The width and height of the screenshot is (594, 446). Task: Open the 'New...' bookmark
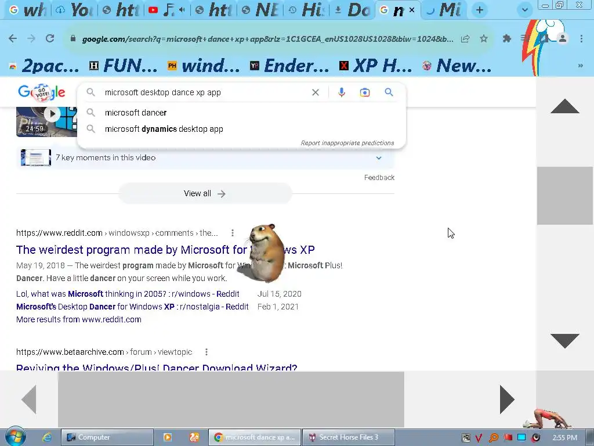457,66
